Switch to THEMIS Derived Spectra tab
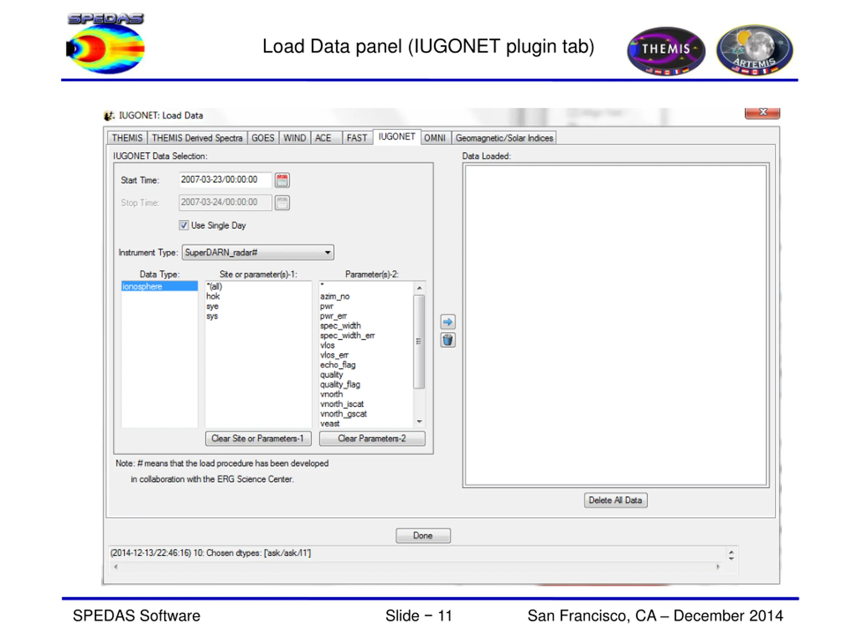This screenshot has width=858, height=643. [x=197, y=138]
